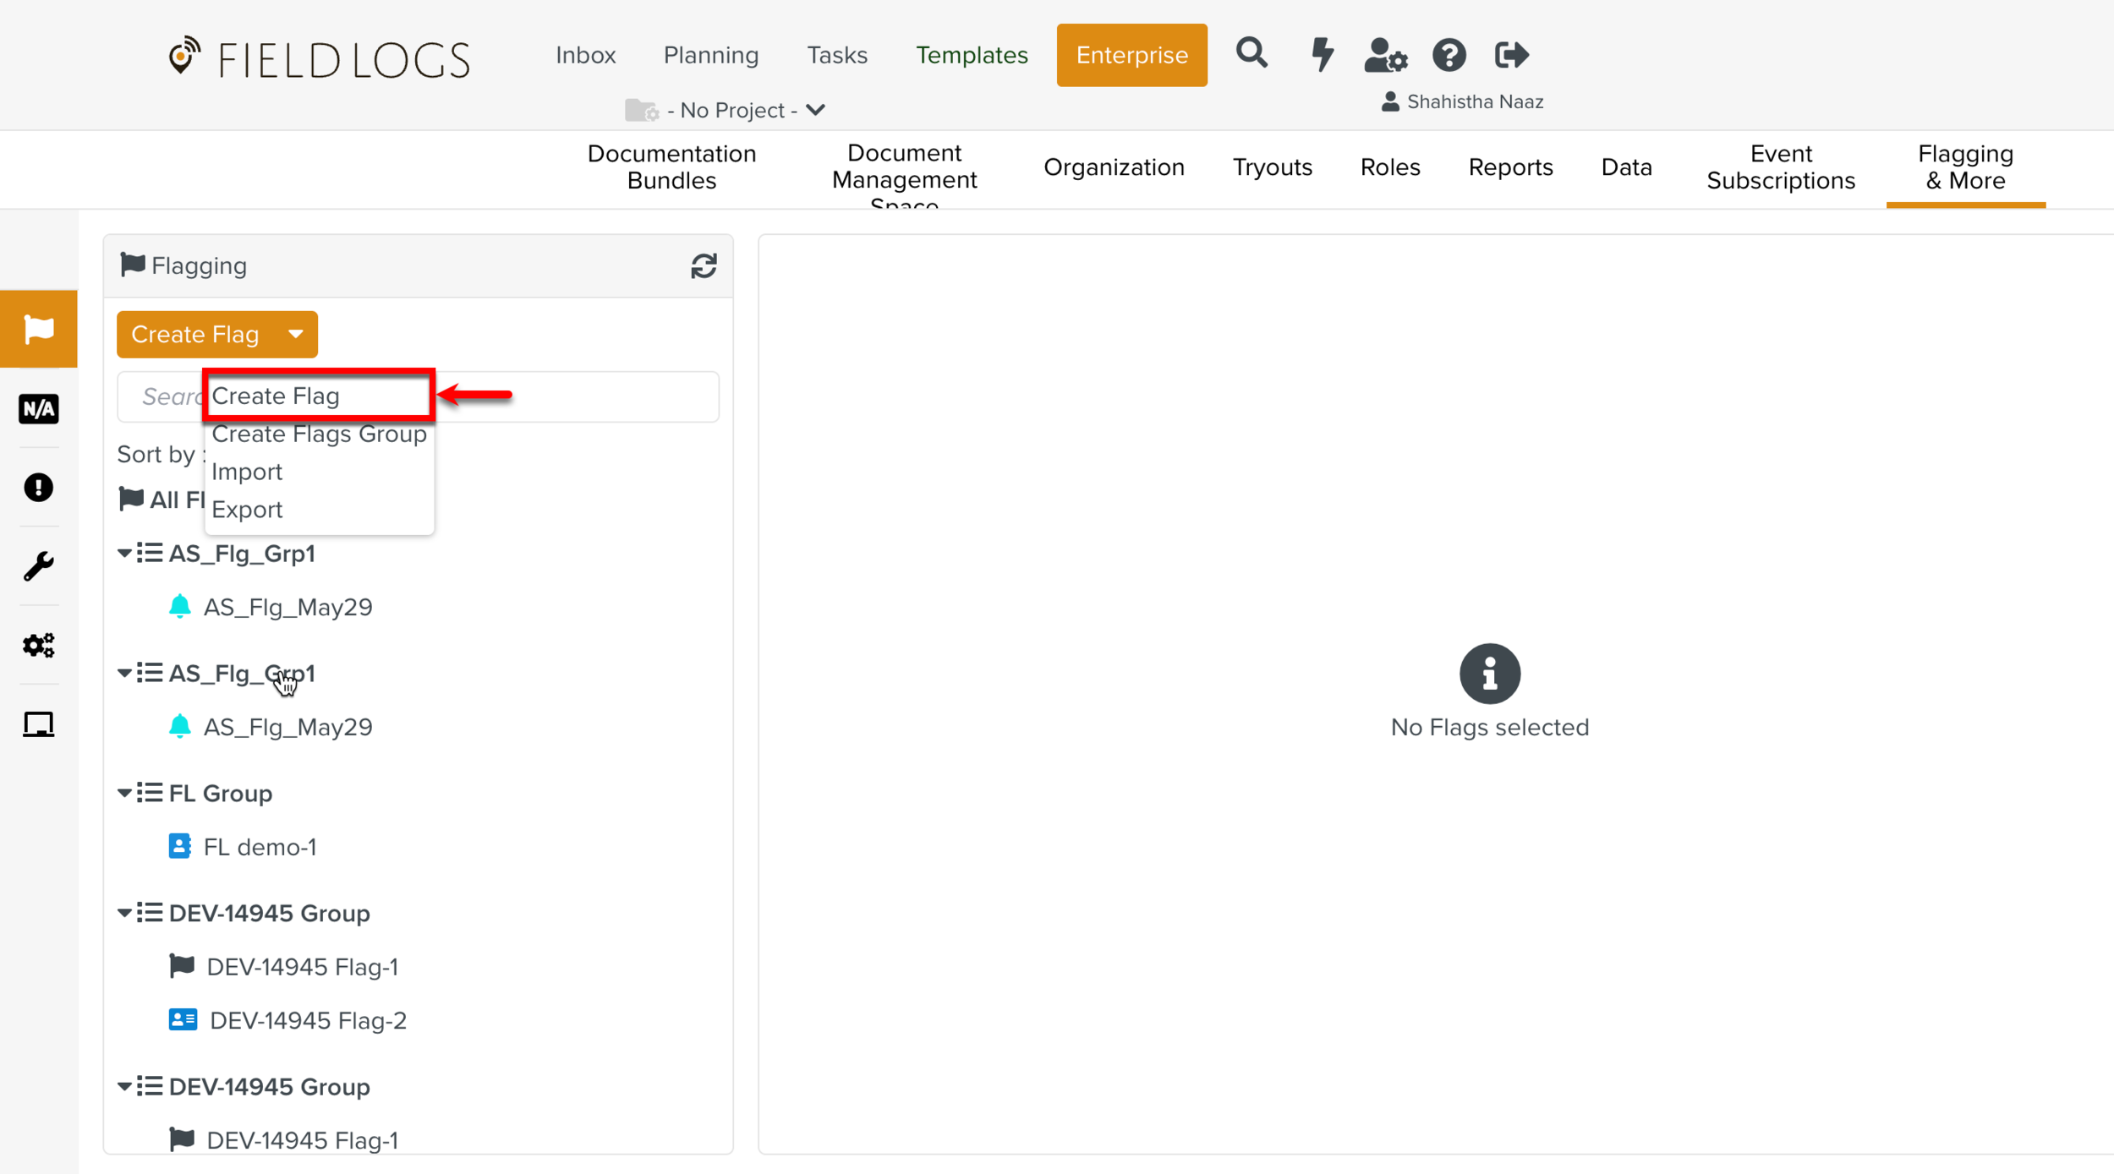Viewport: 2114px width, 1174px height.
Task: Click the search magnifier icon
Action: pos(1251,54)
